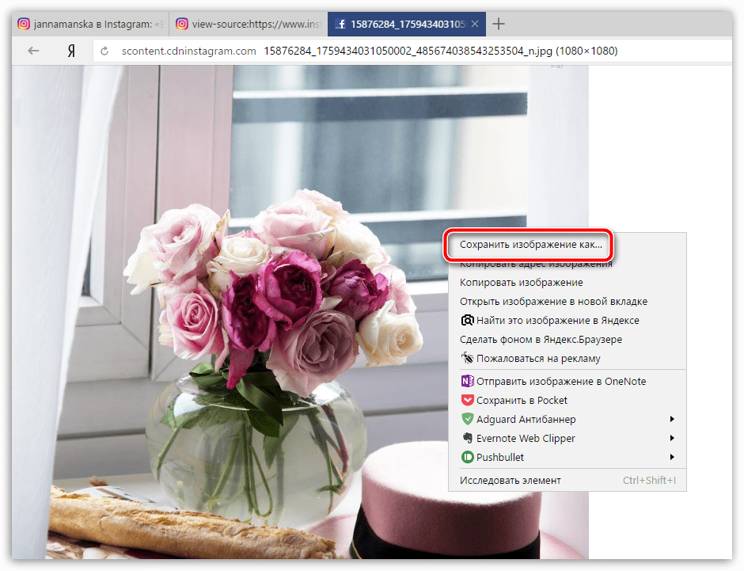Switch to the jannamanska Instagram tab
Screen dimensions: 744x571
[x=91, y=24]
